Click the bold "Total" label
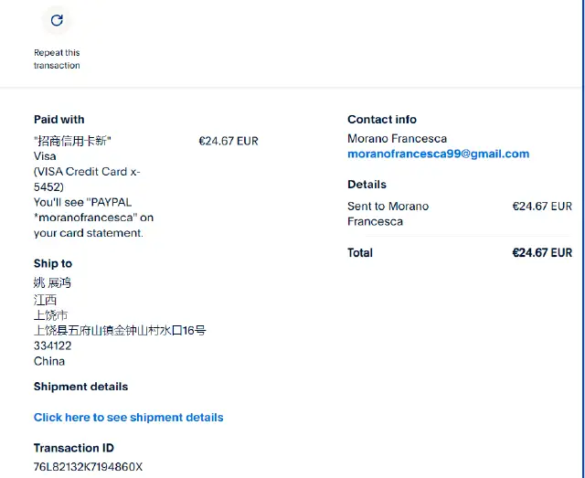585x478 pixels. [360, 253]
